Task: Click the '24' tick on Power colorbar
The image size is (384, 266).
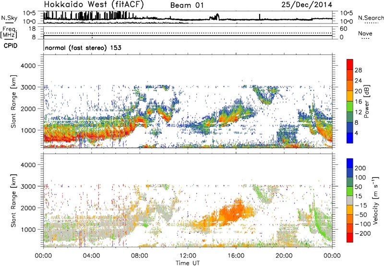Action: pyautogui.click(x=358, y=81)
